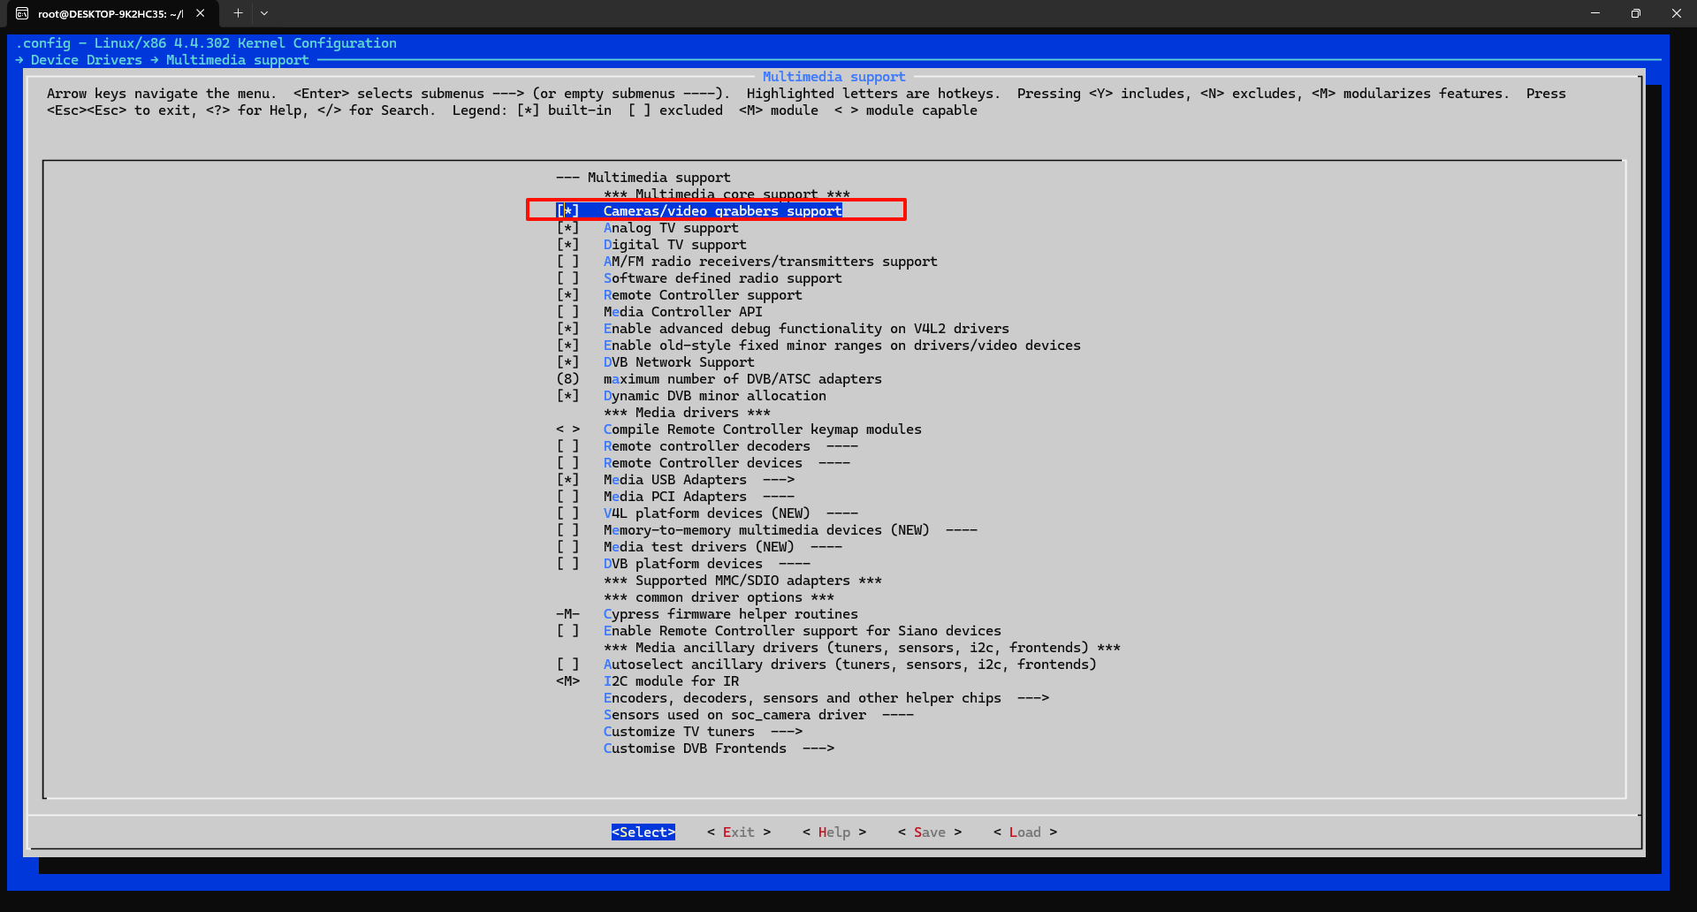Select Encoders, decoders, sensors helper chips entry
Screen dimensions: 1697x912
802,698
